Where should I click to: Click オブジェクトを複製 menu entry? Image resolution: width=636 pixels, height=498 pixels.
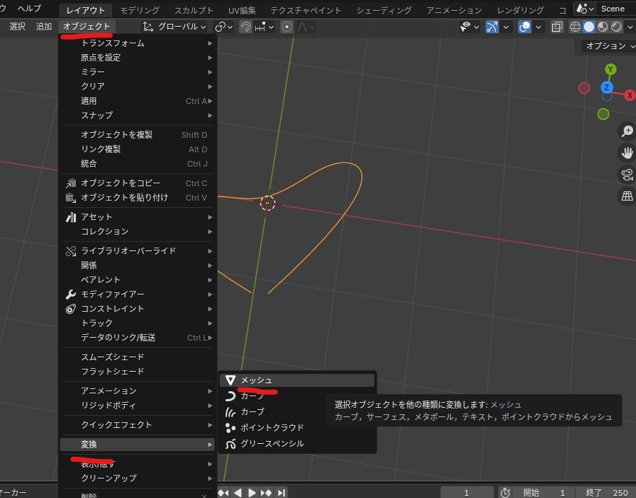click(116, 135)
